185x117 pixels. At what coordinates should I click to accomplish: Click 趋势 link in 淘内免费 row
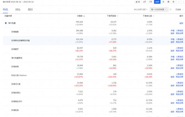pyautogui.click(x=181, y=22)
